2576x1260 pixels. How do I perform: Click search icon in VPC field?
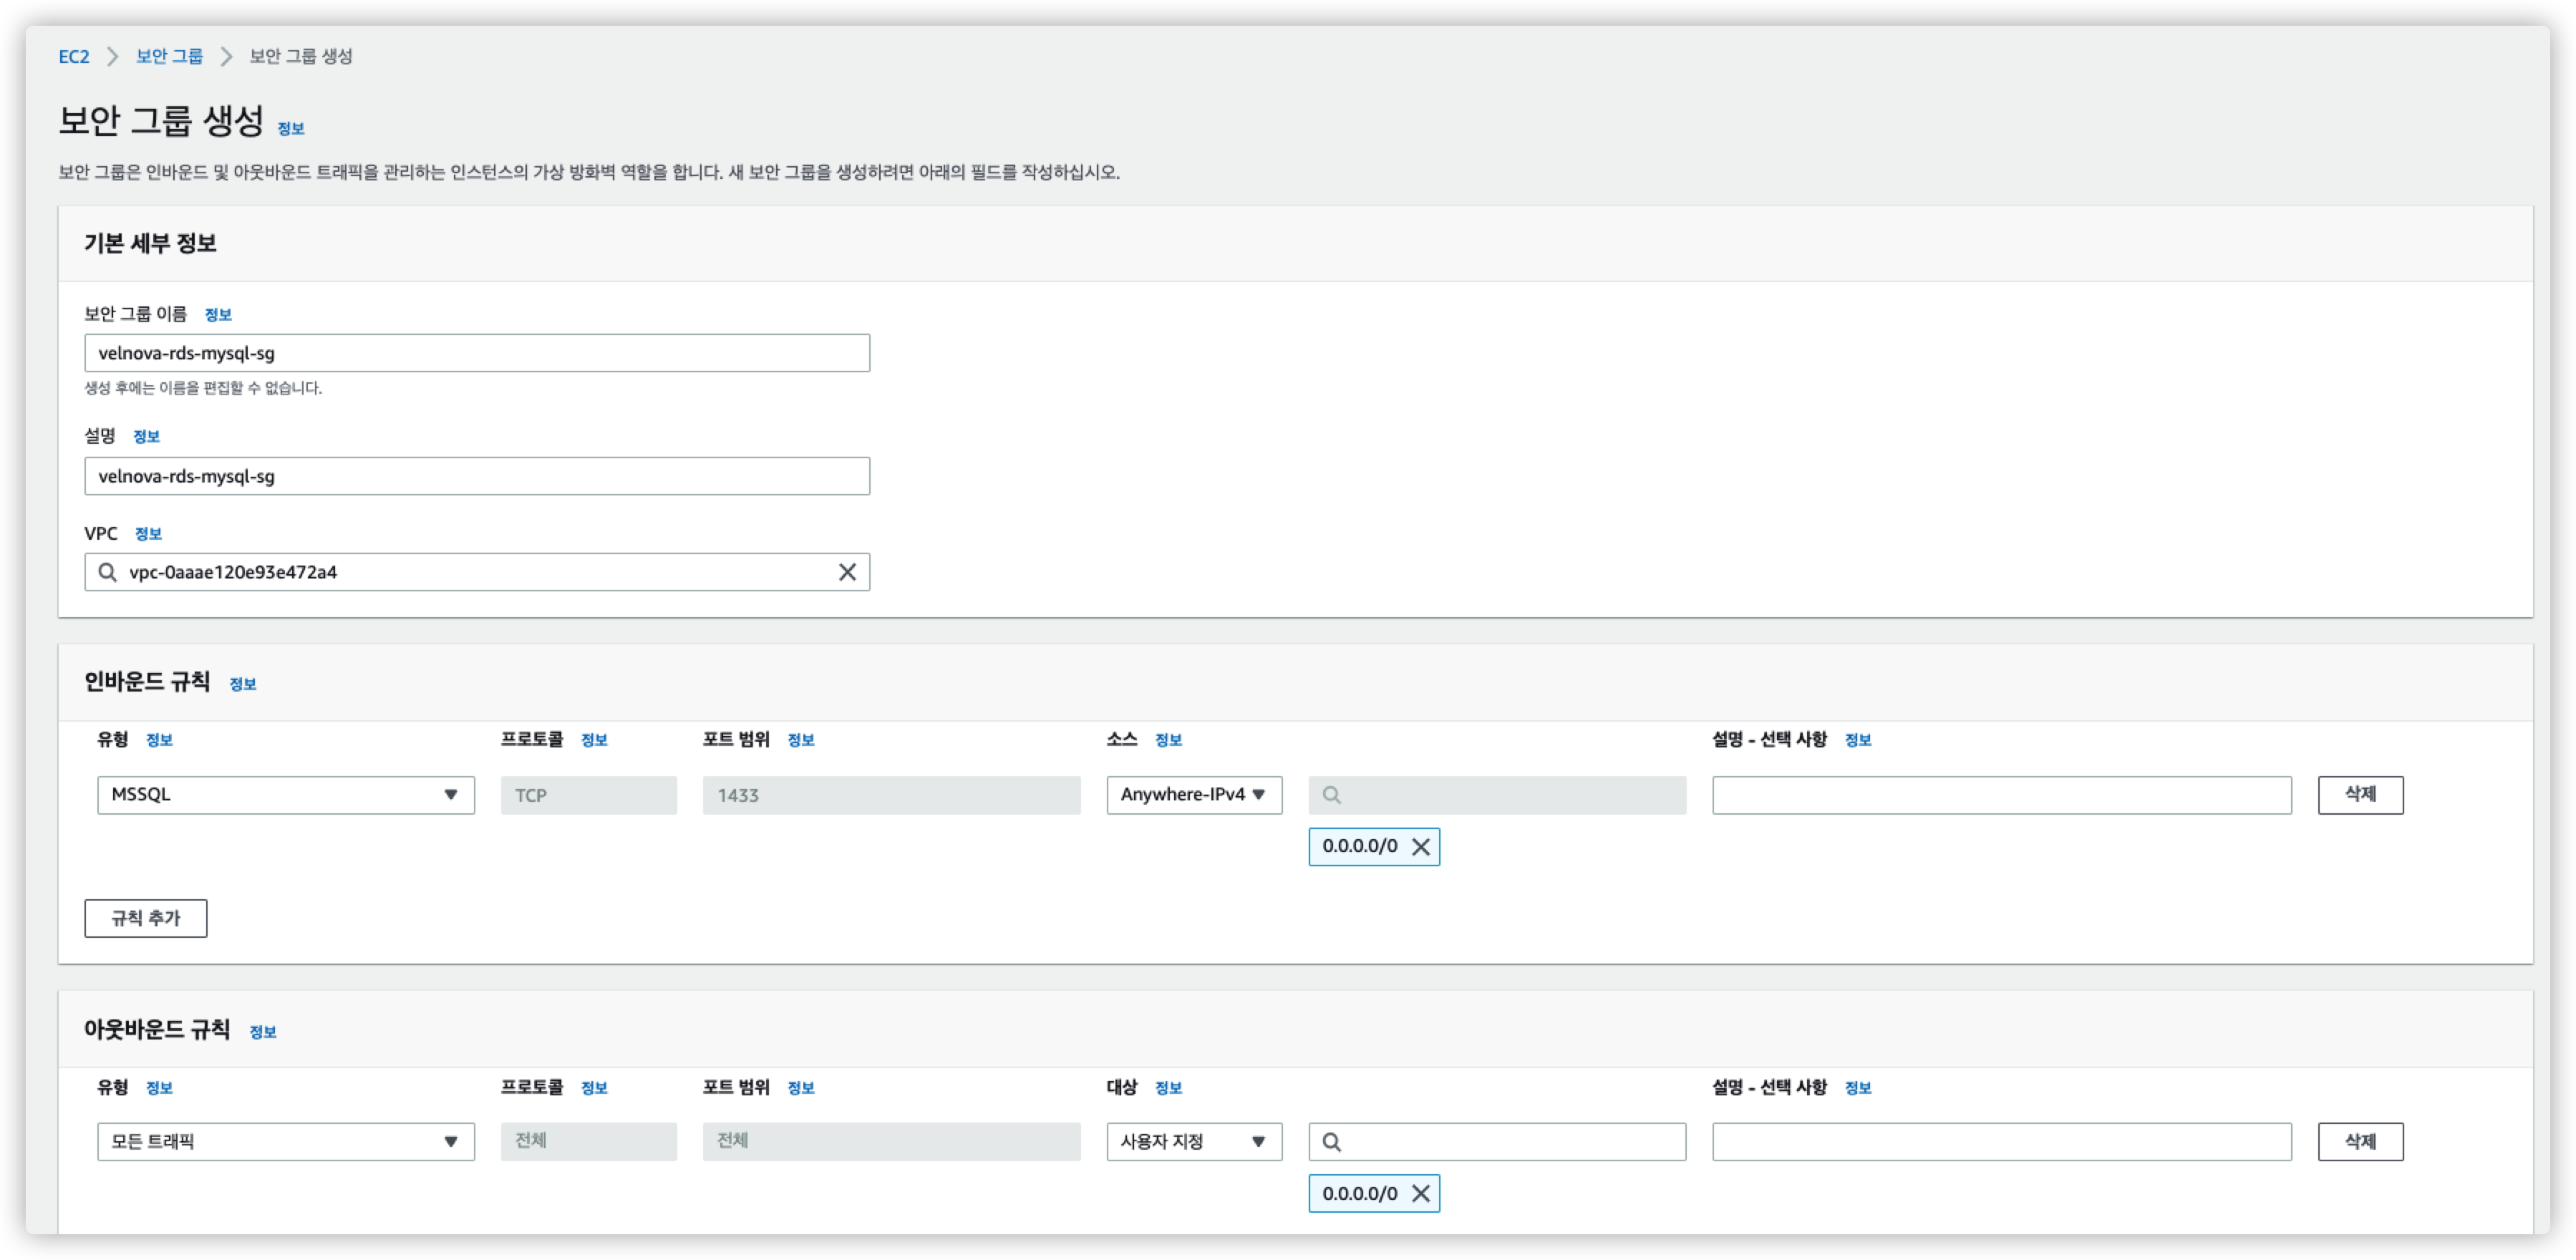pos(107,572)
